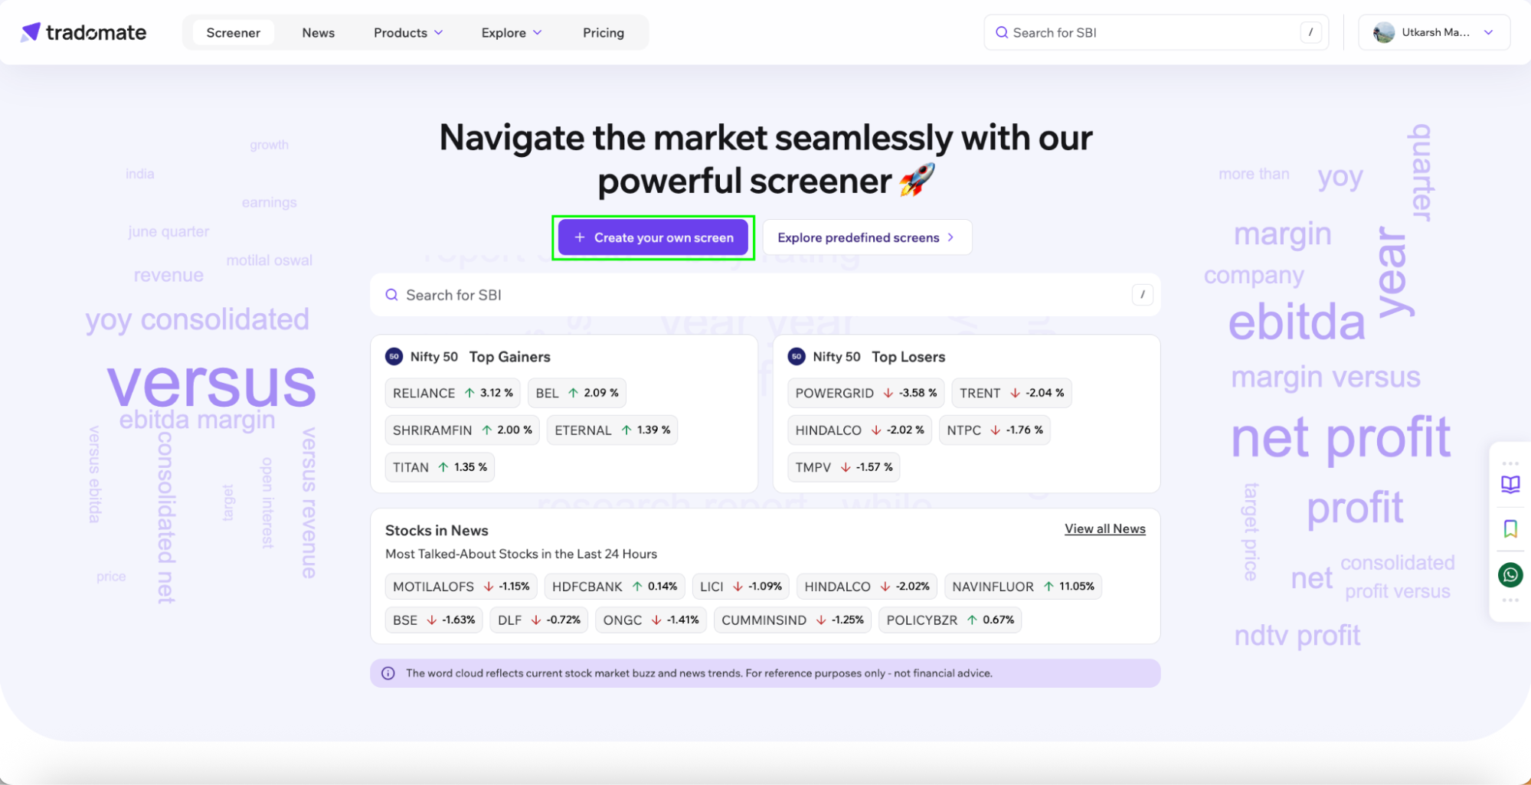Click the info icon in disclaimer banner
The height and width of the screenshot is (785, 1531).
(388, 673)
